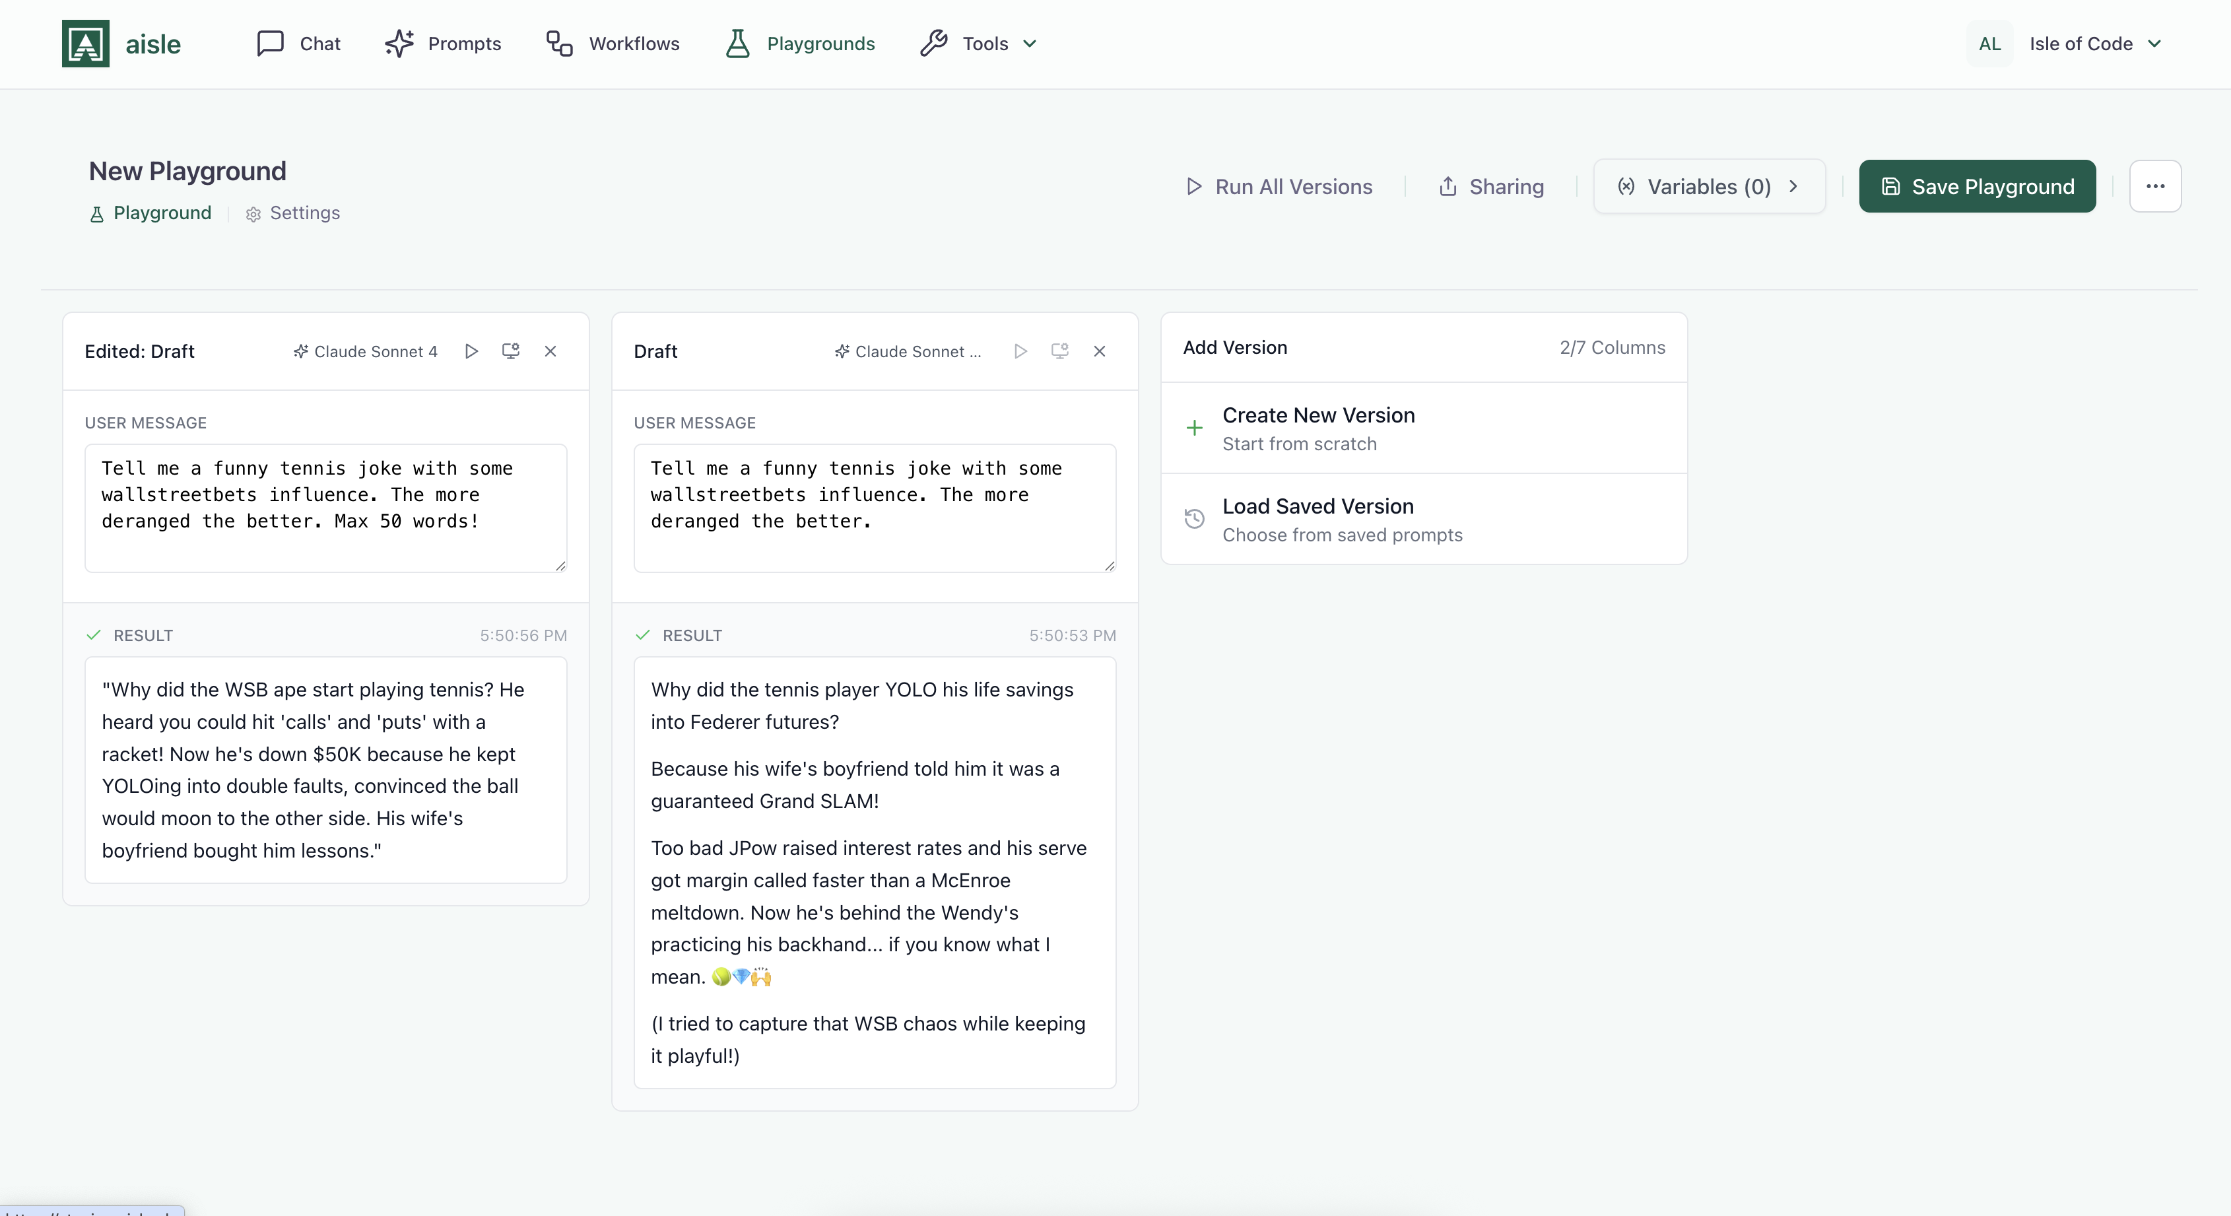Open the Workflows navigation item
The width and height of the screenshot is (2231, 1216).
coord(613,44)
